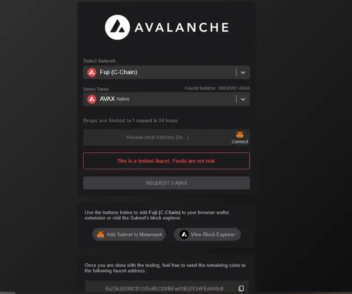The width and height of the screenshot is (352, 294).
Task: Focus the Hexadecimal Address input field
Action: click(x=158, y=137)
